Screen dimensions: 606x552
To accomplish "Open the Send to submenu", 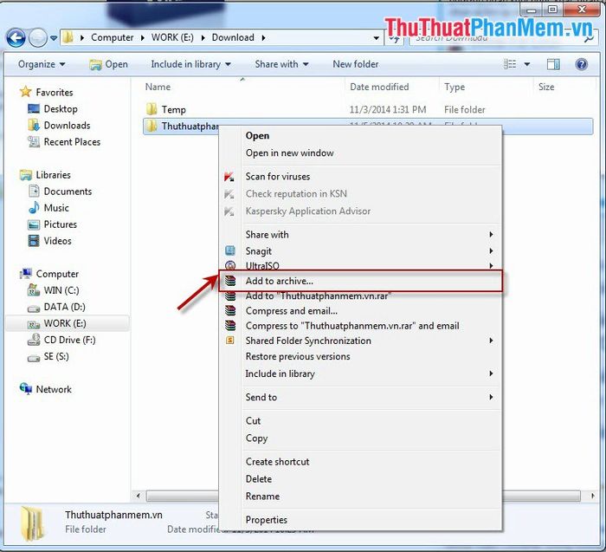I will [360, 397].
